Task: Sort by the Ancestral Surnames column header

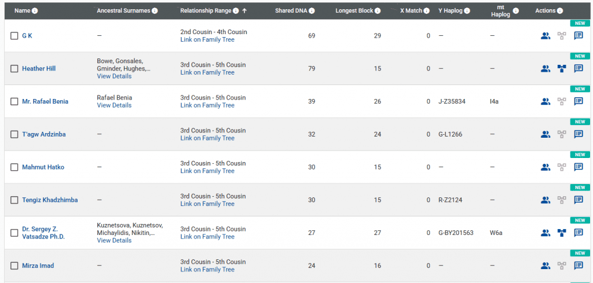Action: tap(123, 11)
